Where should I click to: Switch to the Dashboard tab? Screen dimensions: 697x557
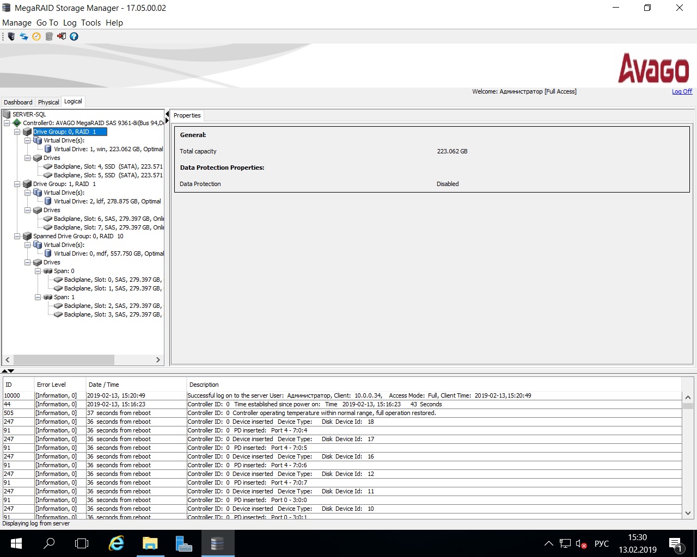pyautogui.click(x=18, y=102)
